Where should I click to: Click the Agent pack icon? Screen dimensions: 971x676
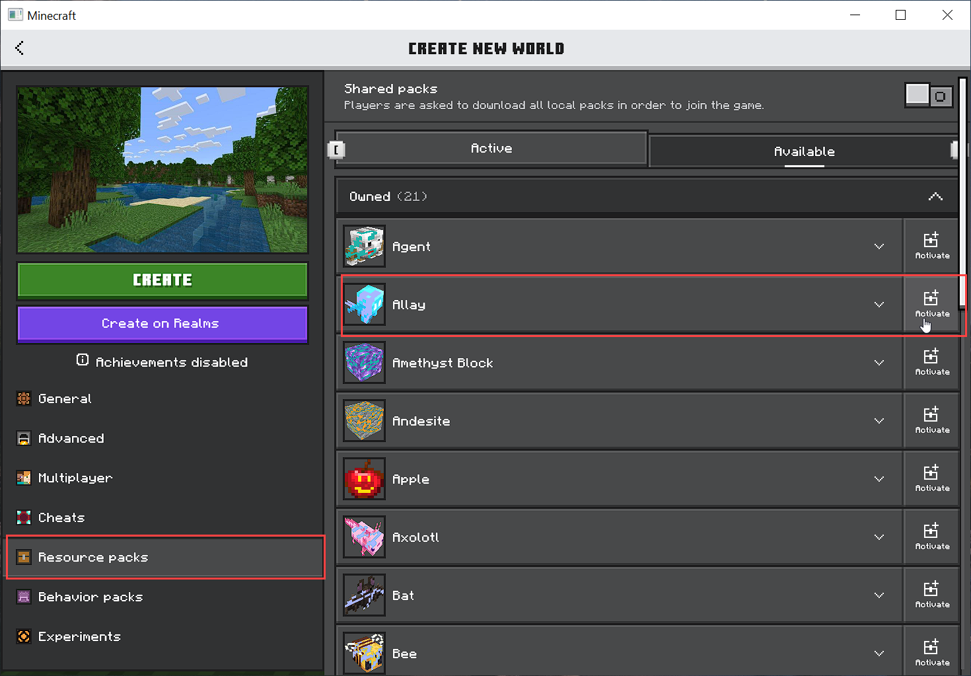point(365,246)
